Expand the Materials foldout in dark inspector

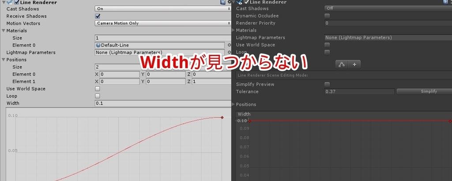(233, 30)
